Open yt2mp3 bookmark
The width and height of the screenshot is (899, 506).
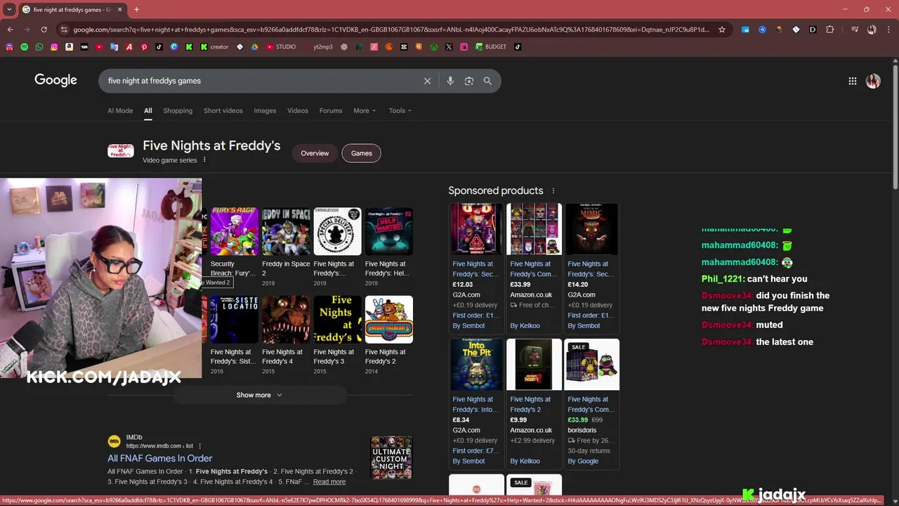(317, 47)
